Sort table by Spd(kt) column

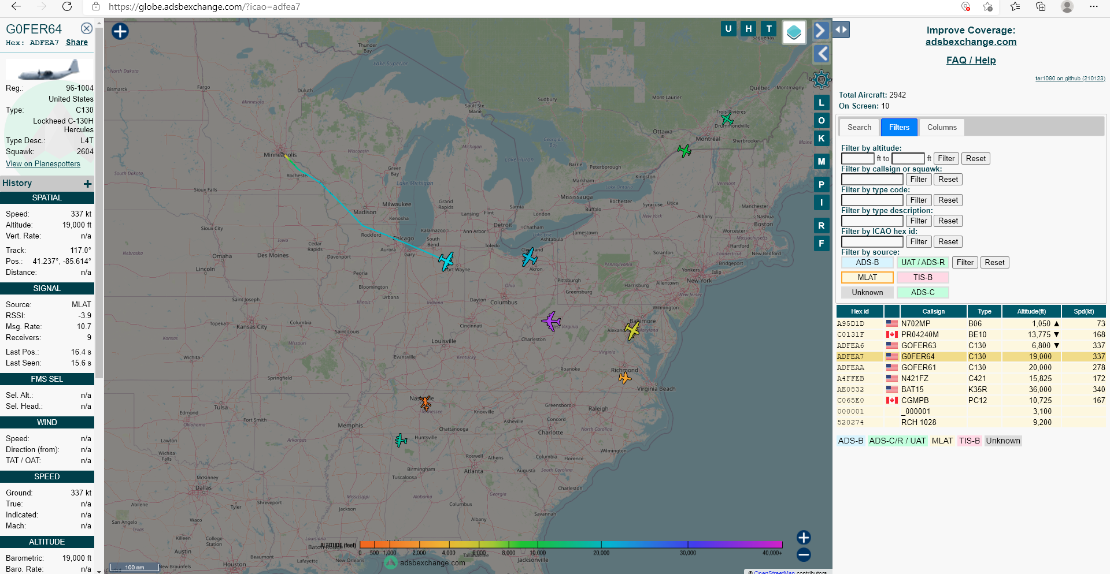pyautogui.click(x=1084, y=312)
